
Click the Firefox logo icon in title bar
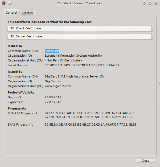pyautogui.click(x=4, y=3)
